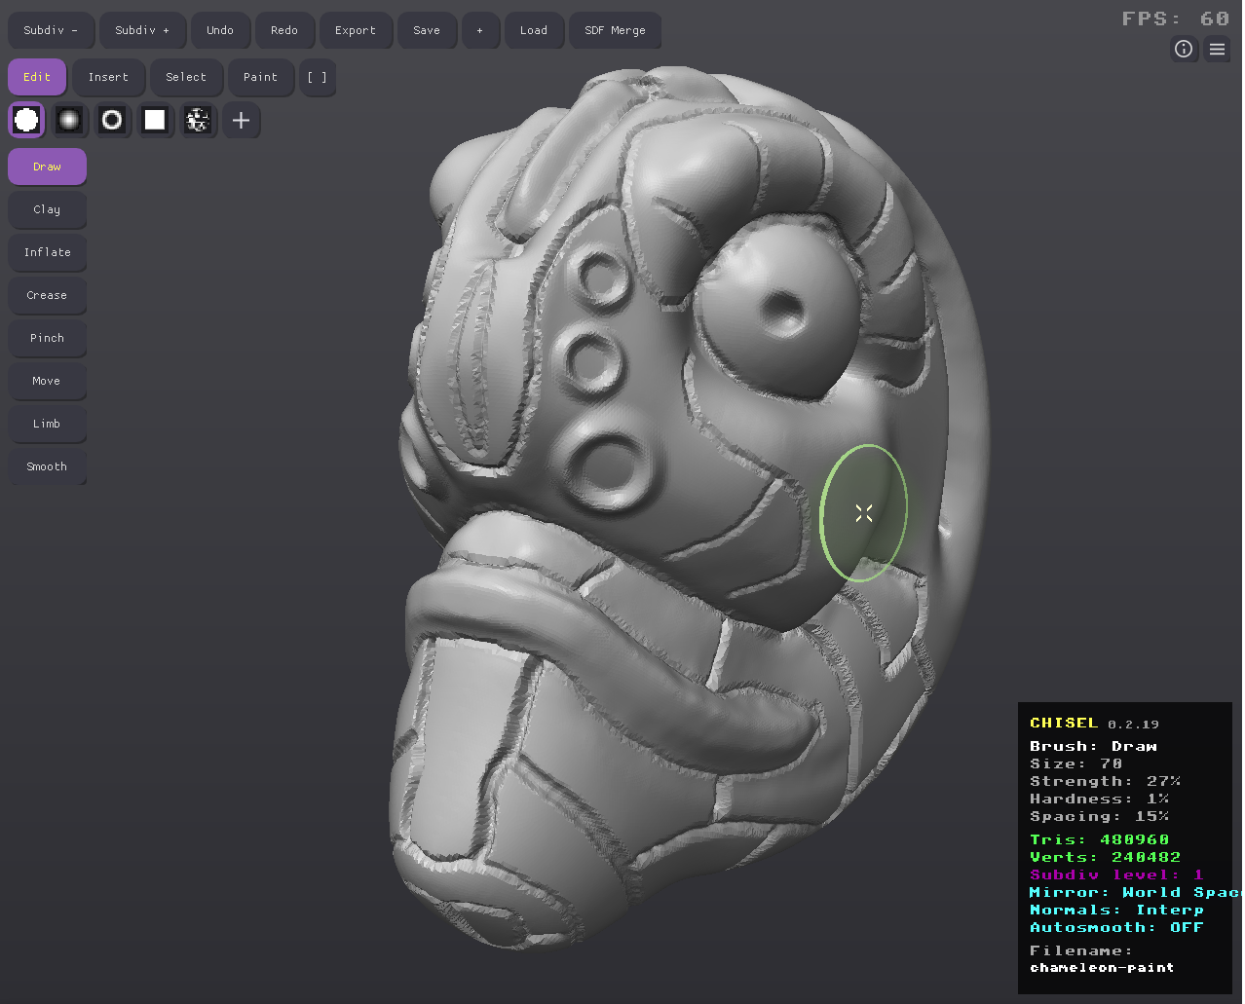Click the Autosmooth: OFF status
The width and height of the screenshot is (1245, 1004).
[x=1117, y=928]
